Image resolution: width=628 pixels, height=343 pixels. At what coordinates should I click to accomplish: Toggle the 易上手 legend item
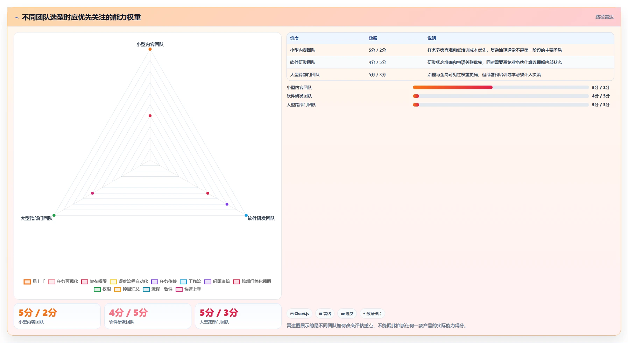tap(34, 282)
